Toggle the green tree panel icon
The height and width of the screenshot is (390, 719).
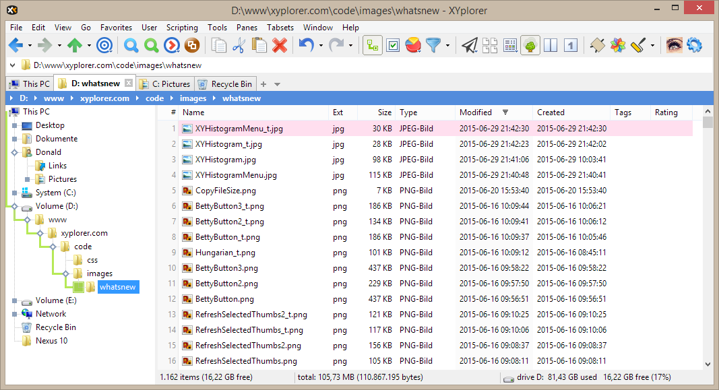pyautogui.click(x=530, y=45)
